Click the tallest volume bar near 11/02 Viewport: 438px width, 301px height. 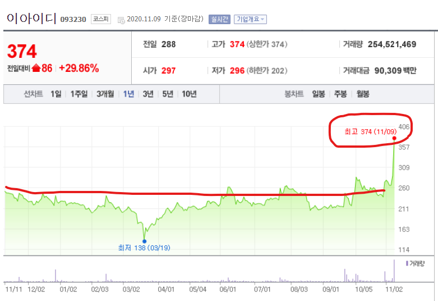coord(394,271)
